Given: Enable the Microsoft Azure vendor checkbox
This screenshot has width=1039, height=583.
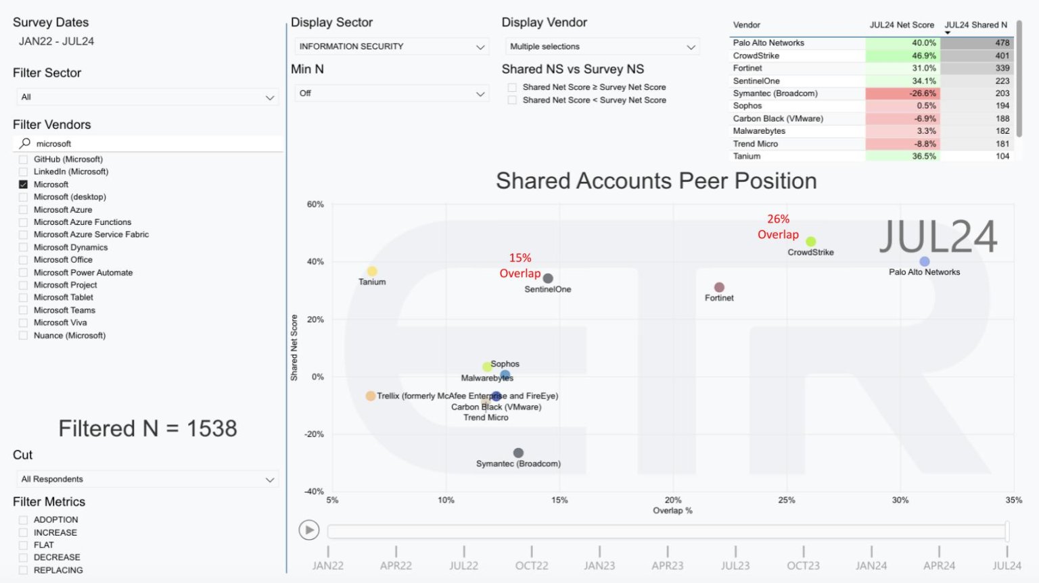Looking at the screenshot, I should [24, 209].
